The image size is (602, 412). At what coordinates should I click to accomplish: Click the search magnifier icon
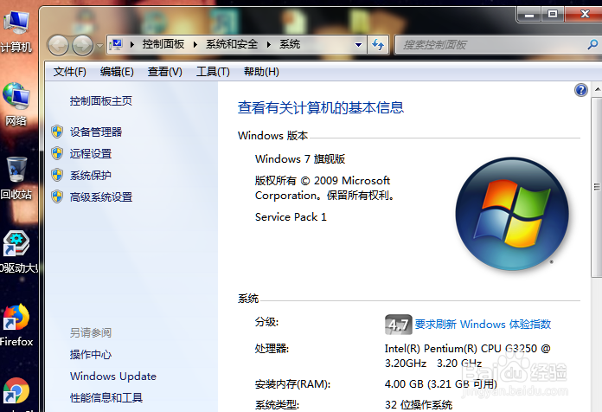pos(592,45)
